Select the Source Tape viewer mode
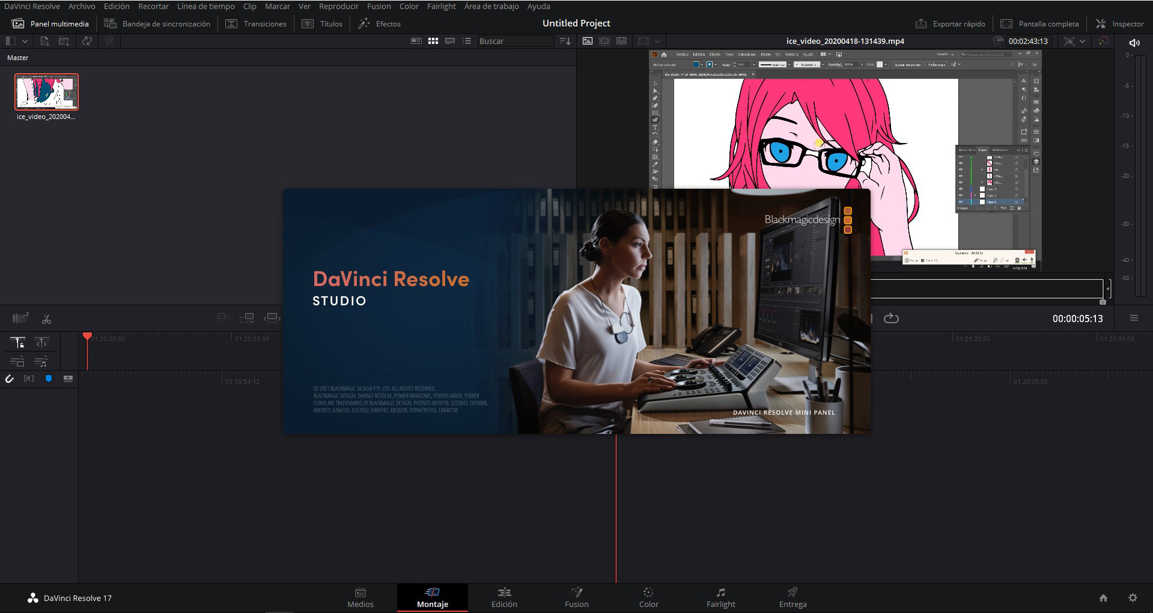This screenshot has width=1153, height=613. 604,41
